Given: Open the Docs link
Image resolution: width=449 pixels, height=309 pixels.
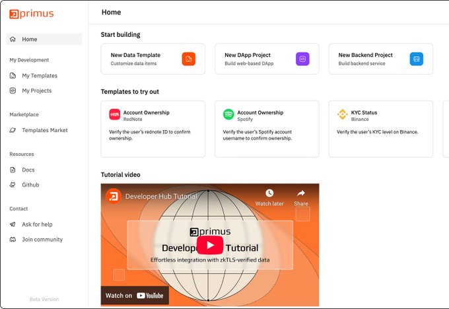Looking at the screenshot, I should tap(28, 170).
